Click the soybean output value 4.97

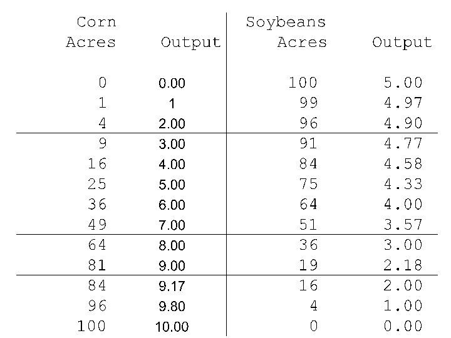(403, 103)
